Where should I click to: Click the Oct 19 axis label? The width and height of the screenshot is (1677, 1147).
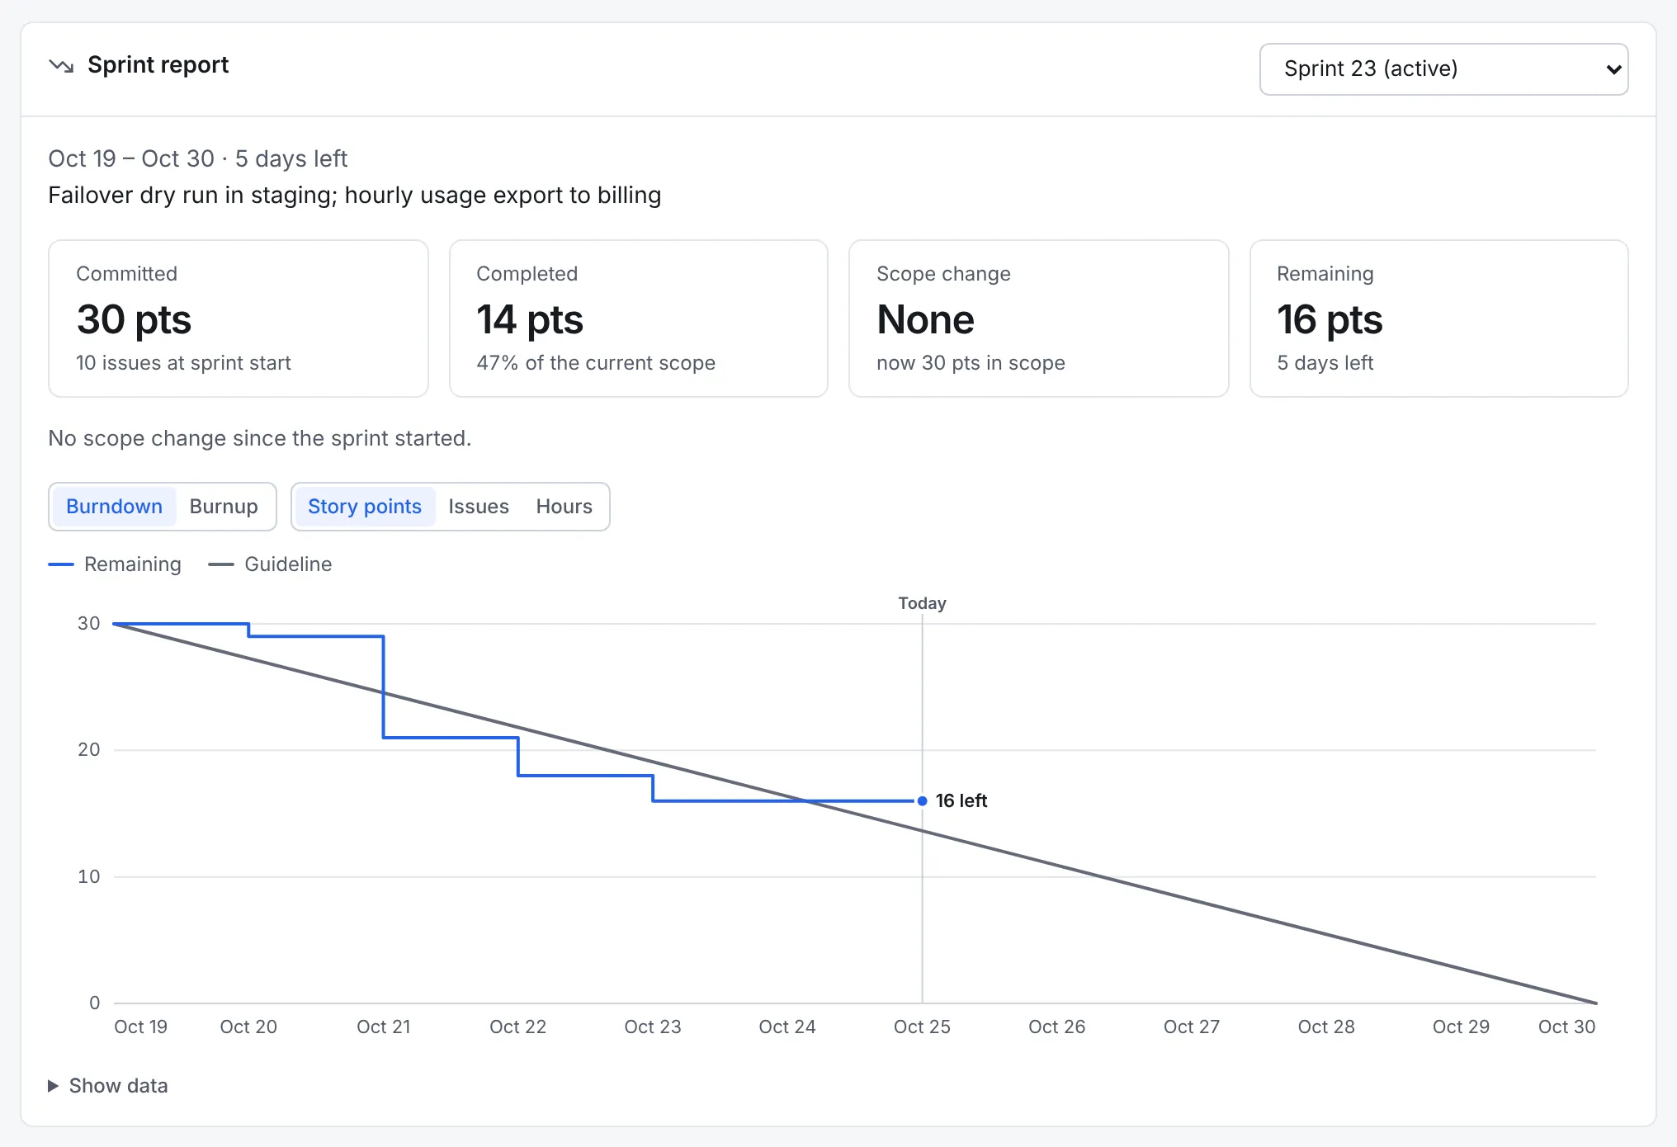point(140,1027)
